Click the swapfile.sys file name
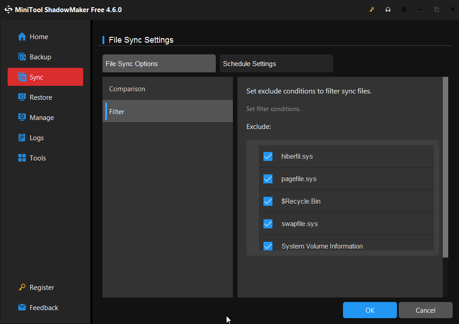Viewport: 459px width, 324px height. 299,224
